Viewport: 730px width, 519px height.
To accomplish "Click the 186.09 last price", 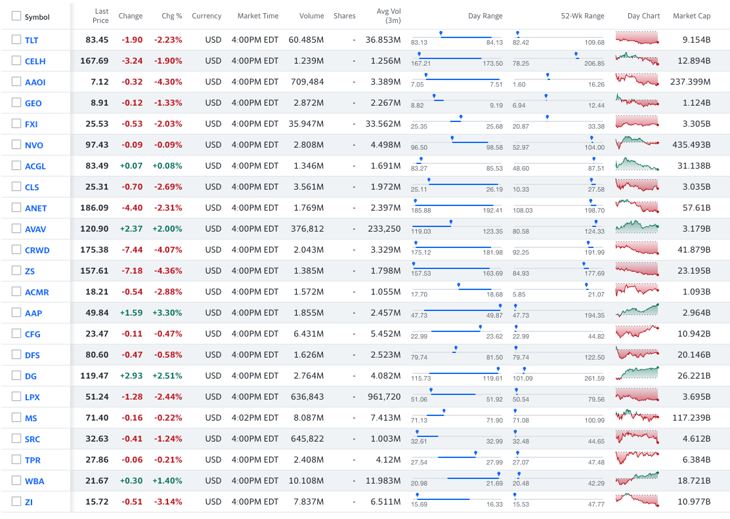I will (95, 208).
